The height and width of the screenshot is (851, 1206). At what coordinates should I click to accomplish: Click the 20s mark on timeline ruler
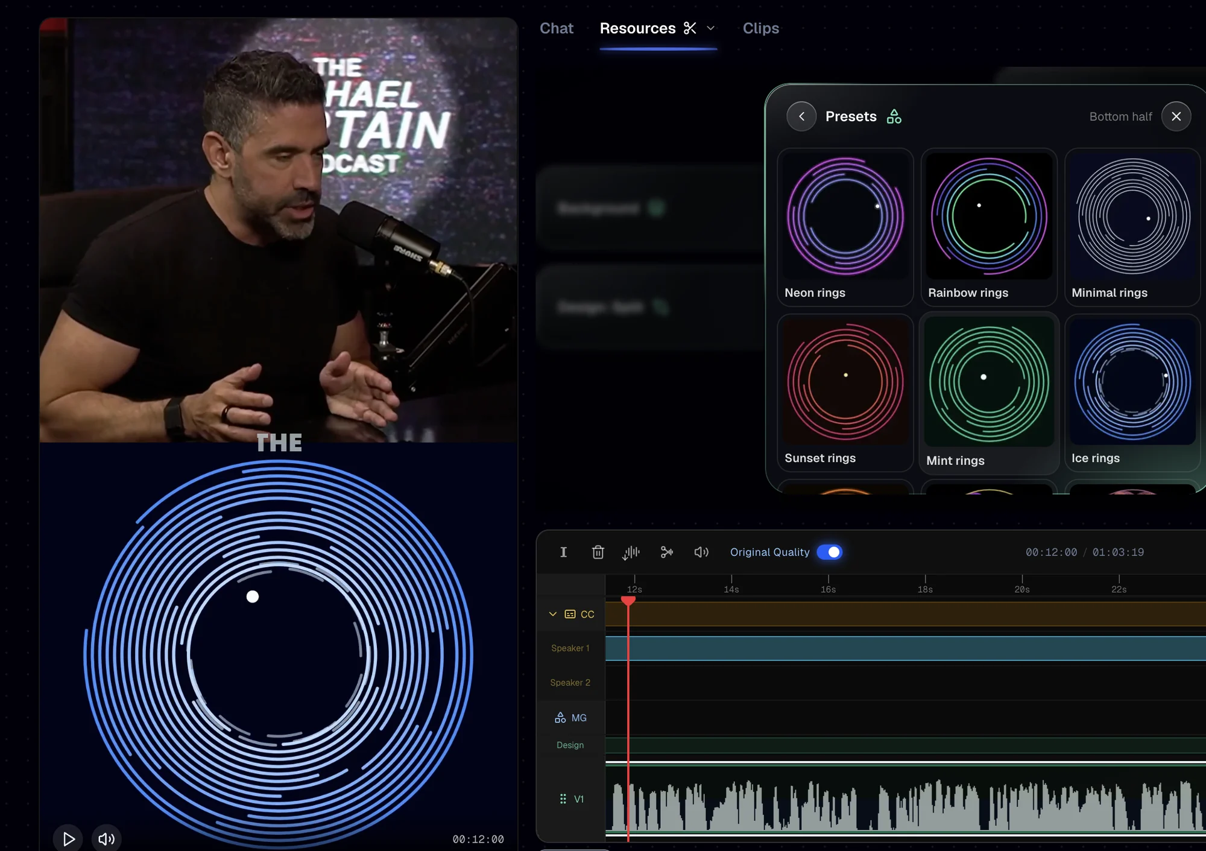click(1021, 589)
